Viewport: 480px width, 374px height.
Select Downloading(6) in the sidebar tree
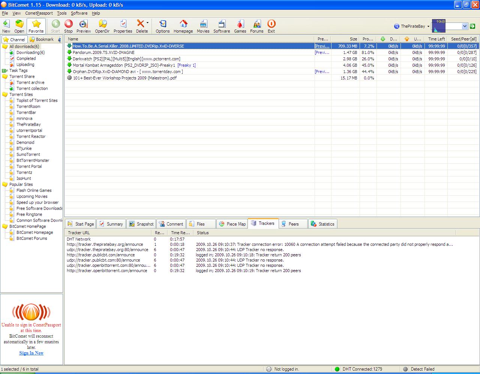click(x=30, y=52)
